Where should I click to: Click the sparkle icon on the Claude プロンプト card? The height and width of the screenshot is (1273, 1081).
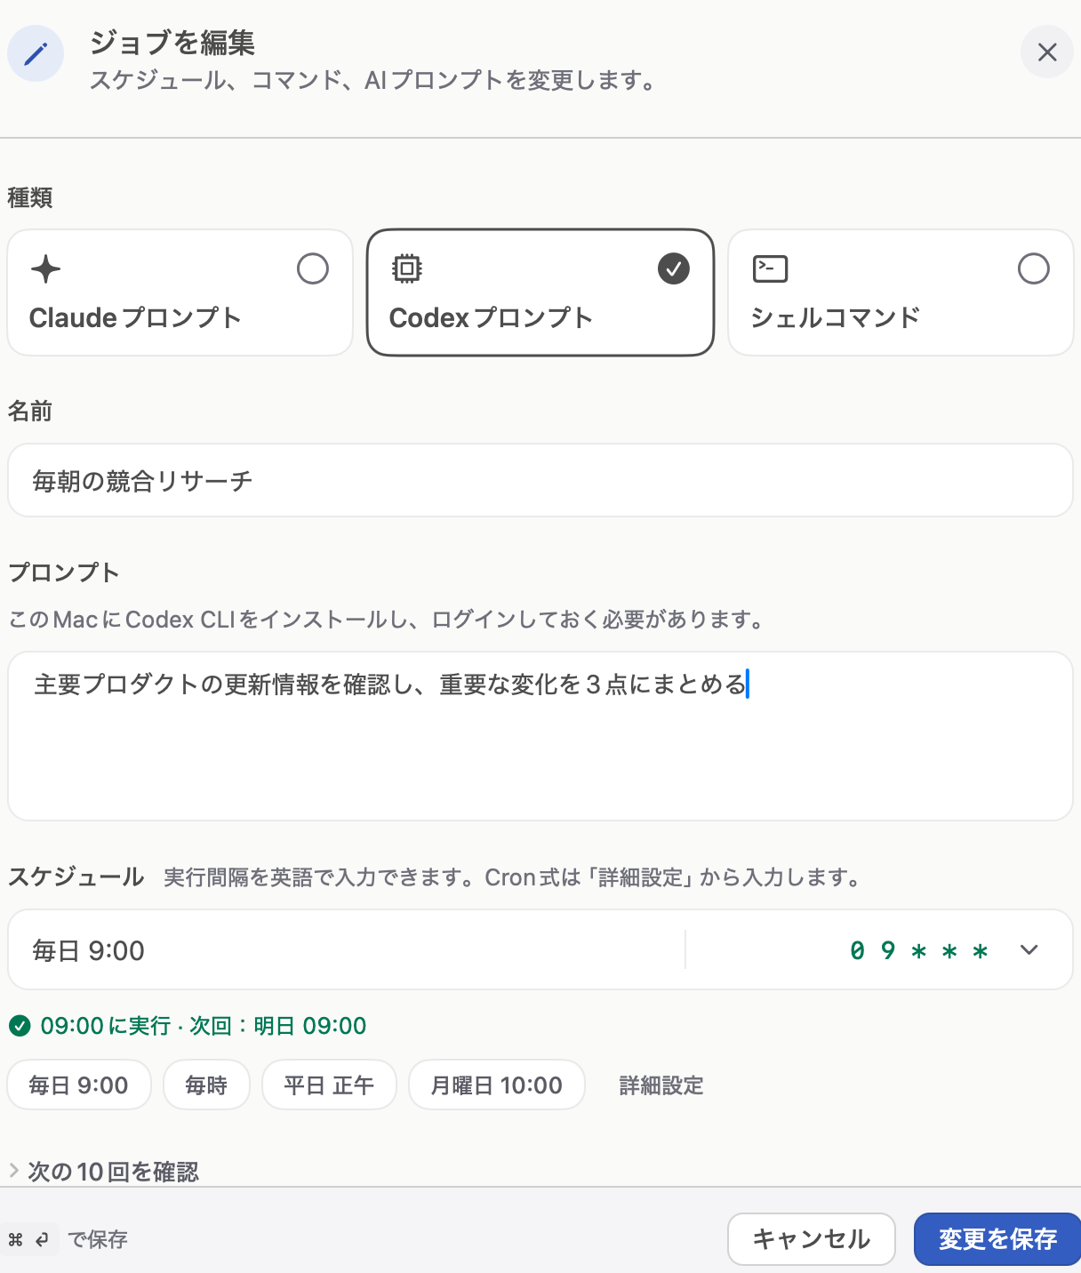click(x=45, y=268)
